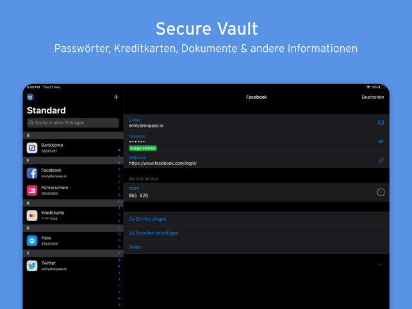Select the Kreditkarte Mastercard icon
Screen dimensions: 412x309
32,215
